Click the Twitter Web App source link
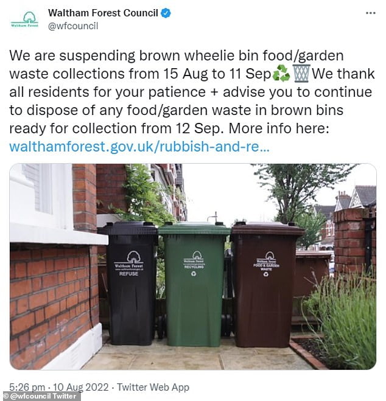This screenshot has width=386, height=401. (153, 387)
